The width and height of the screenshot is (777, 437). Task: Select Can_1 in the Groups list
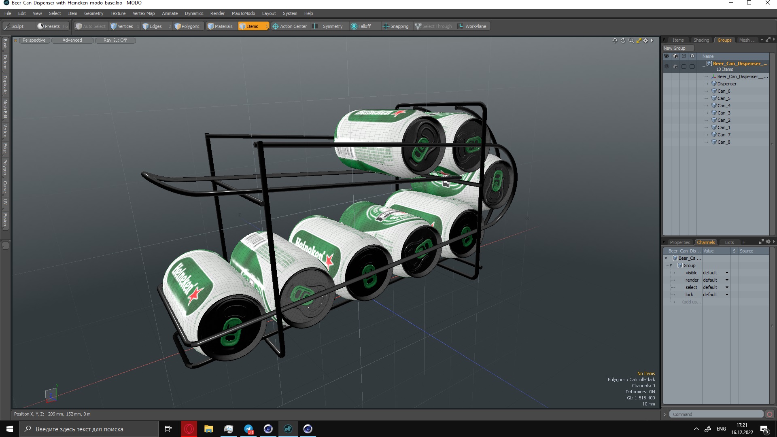[x=724, y=127]
